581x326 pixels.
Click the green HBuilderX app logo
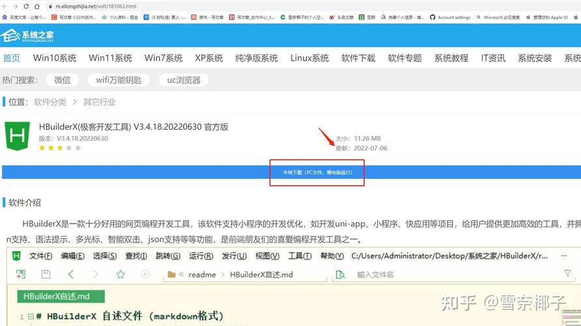[17, 136]
